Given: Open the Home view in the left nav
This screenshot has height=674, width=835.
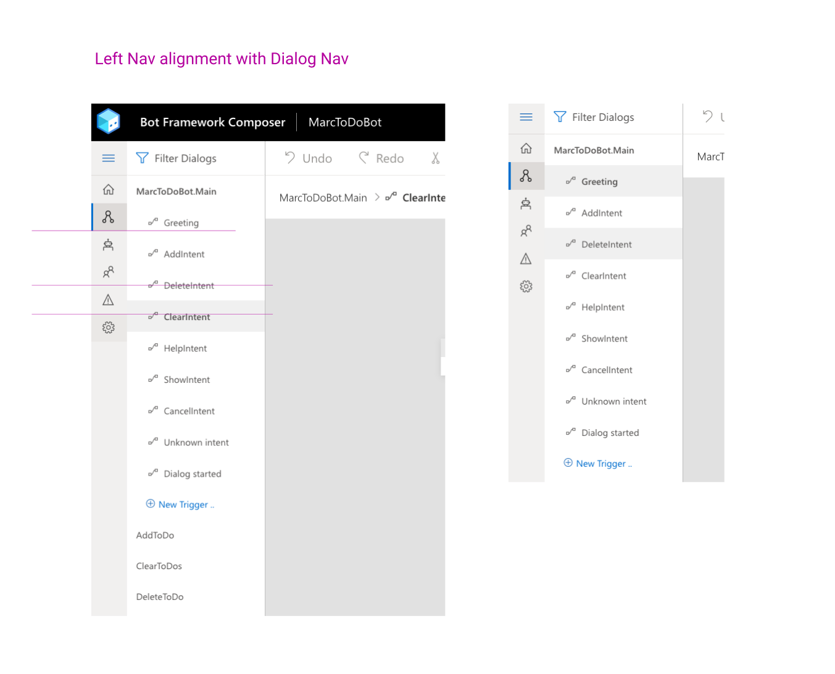Looking at the screenshot, I should 109,189.
